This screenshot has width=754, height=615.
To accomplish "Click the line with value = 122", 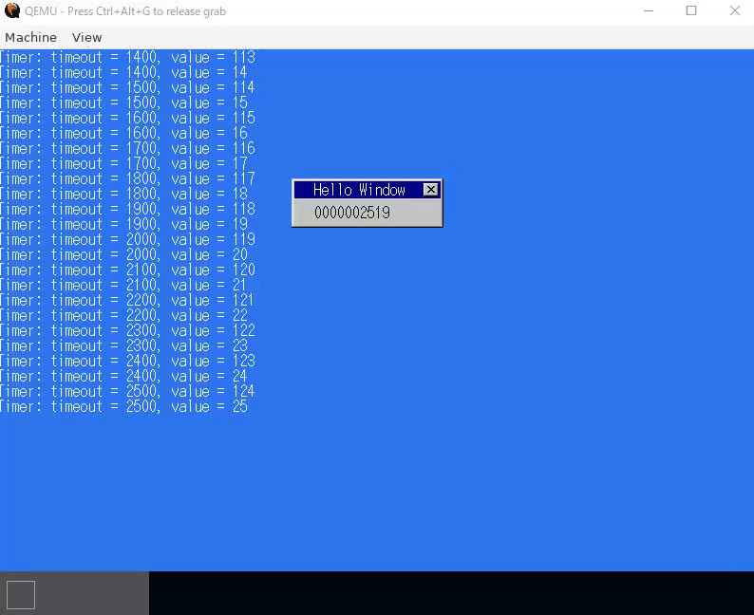I will [x=127, y=331].
